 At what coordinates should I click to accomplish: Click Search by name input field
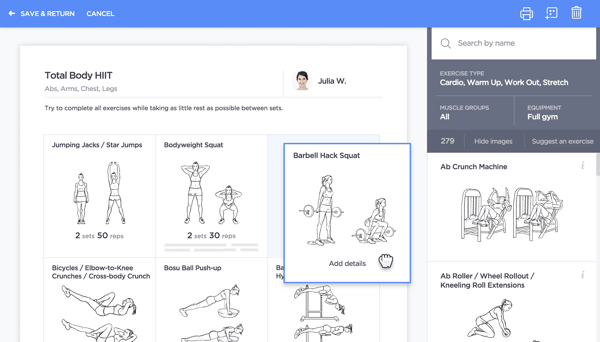point(514,43)
